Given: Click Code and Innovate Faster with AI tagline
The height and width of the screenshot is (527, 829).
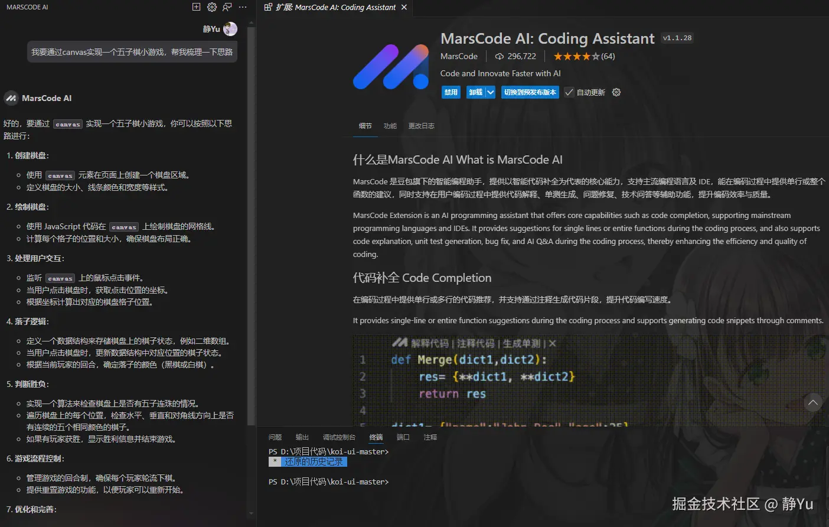Looking at the screenshot, I should point(501,73).
